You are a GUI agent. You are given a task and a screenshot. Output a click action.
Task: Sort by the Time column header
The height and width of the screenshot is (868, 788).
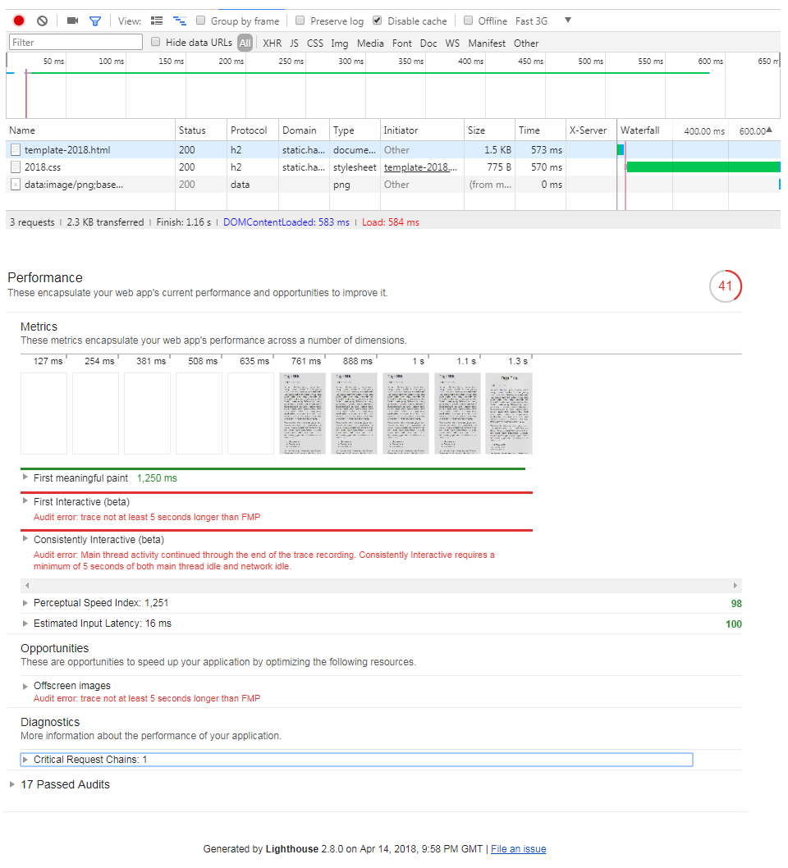[x=540, y=130]
